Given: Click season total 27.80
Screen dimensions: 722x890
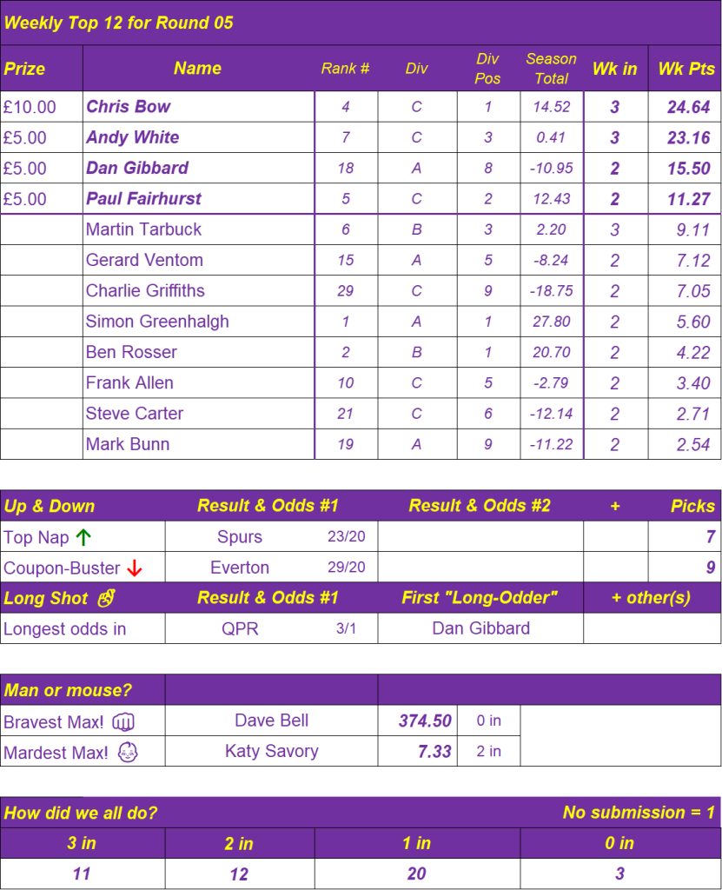Looking at the screenshot, I should [552, 322].
